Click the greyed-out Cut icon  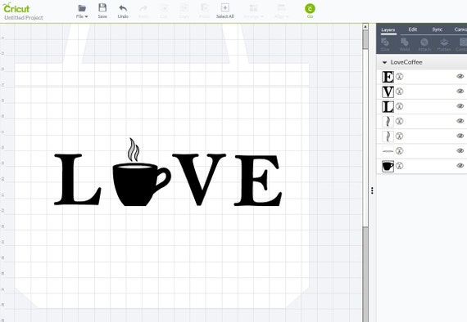164,8
